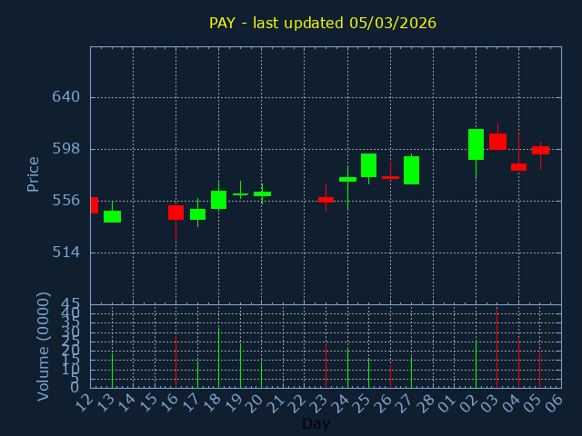This screenshot has height=436, width=582.
Task: Click the red candlestick for day 23
Action: tap(326, 199)
